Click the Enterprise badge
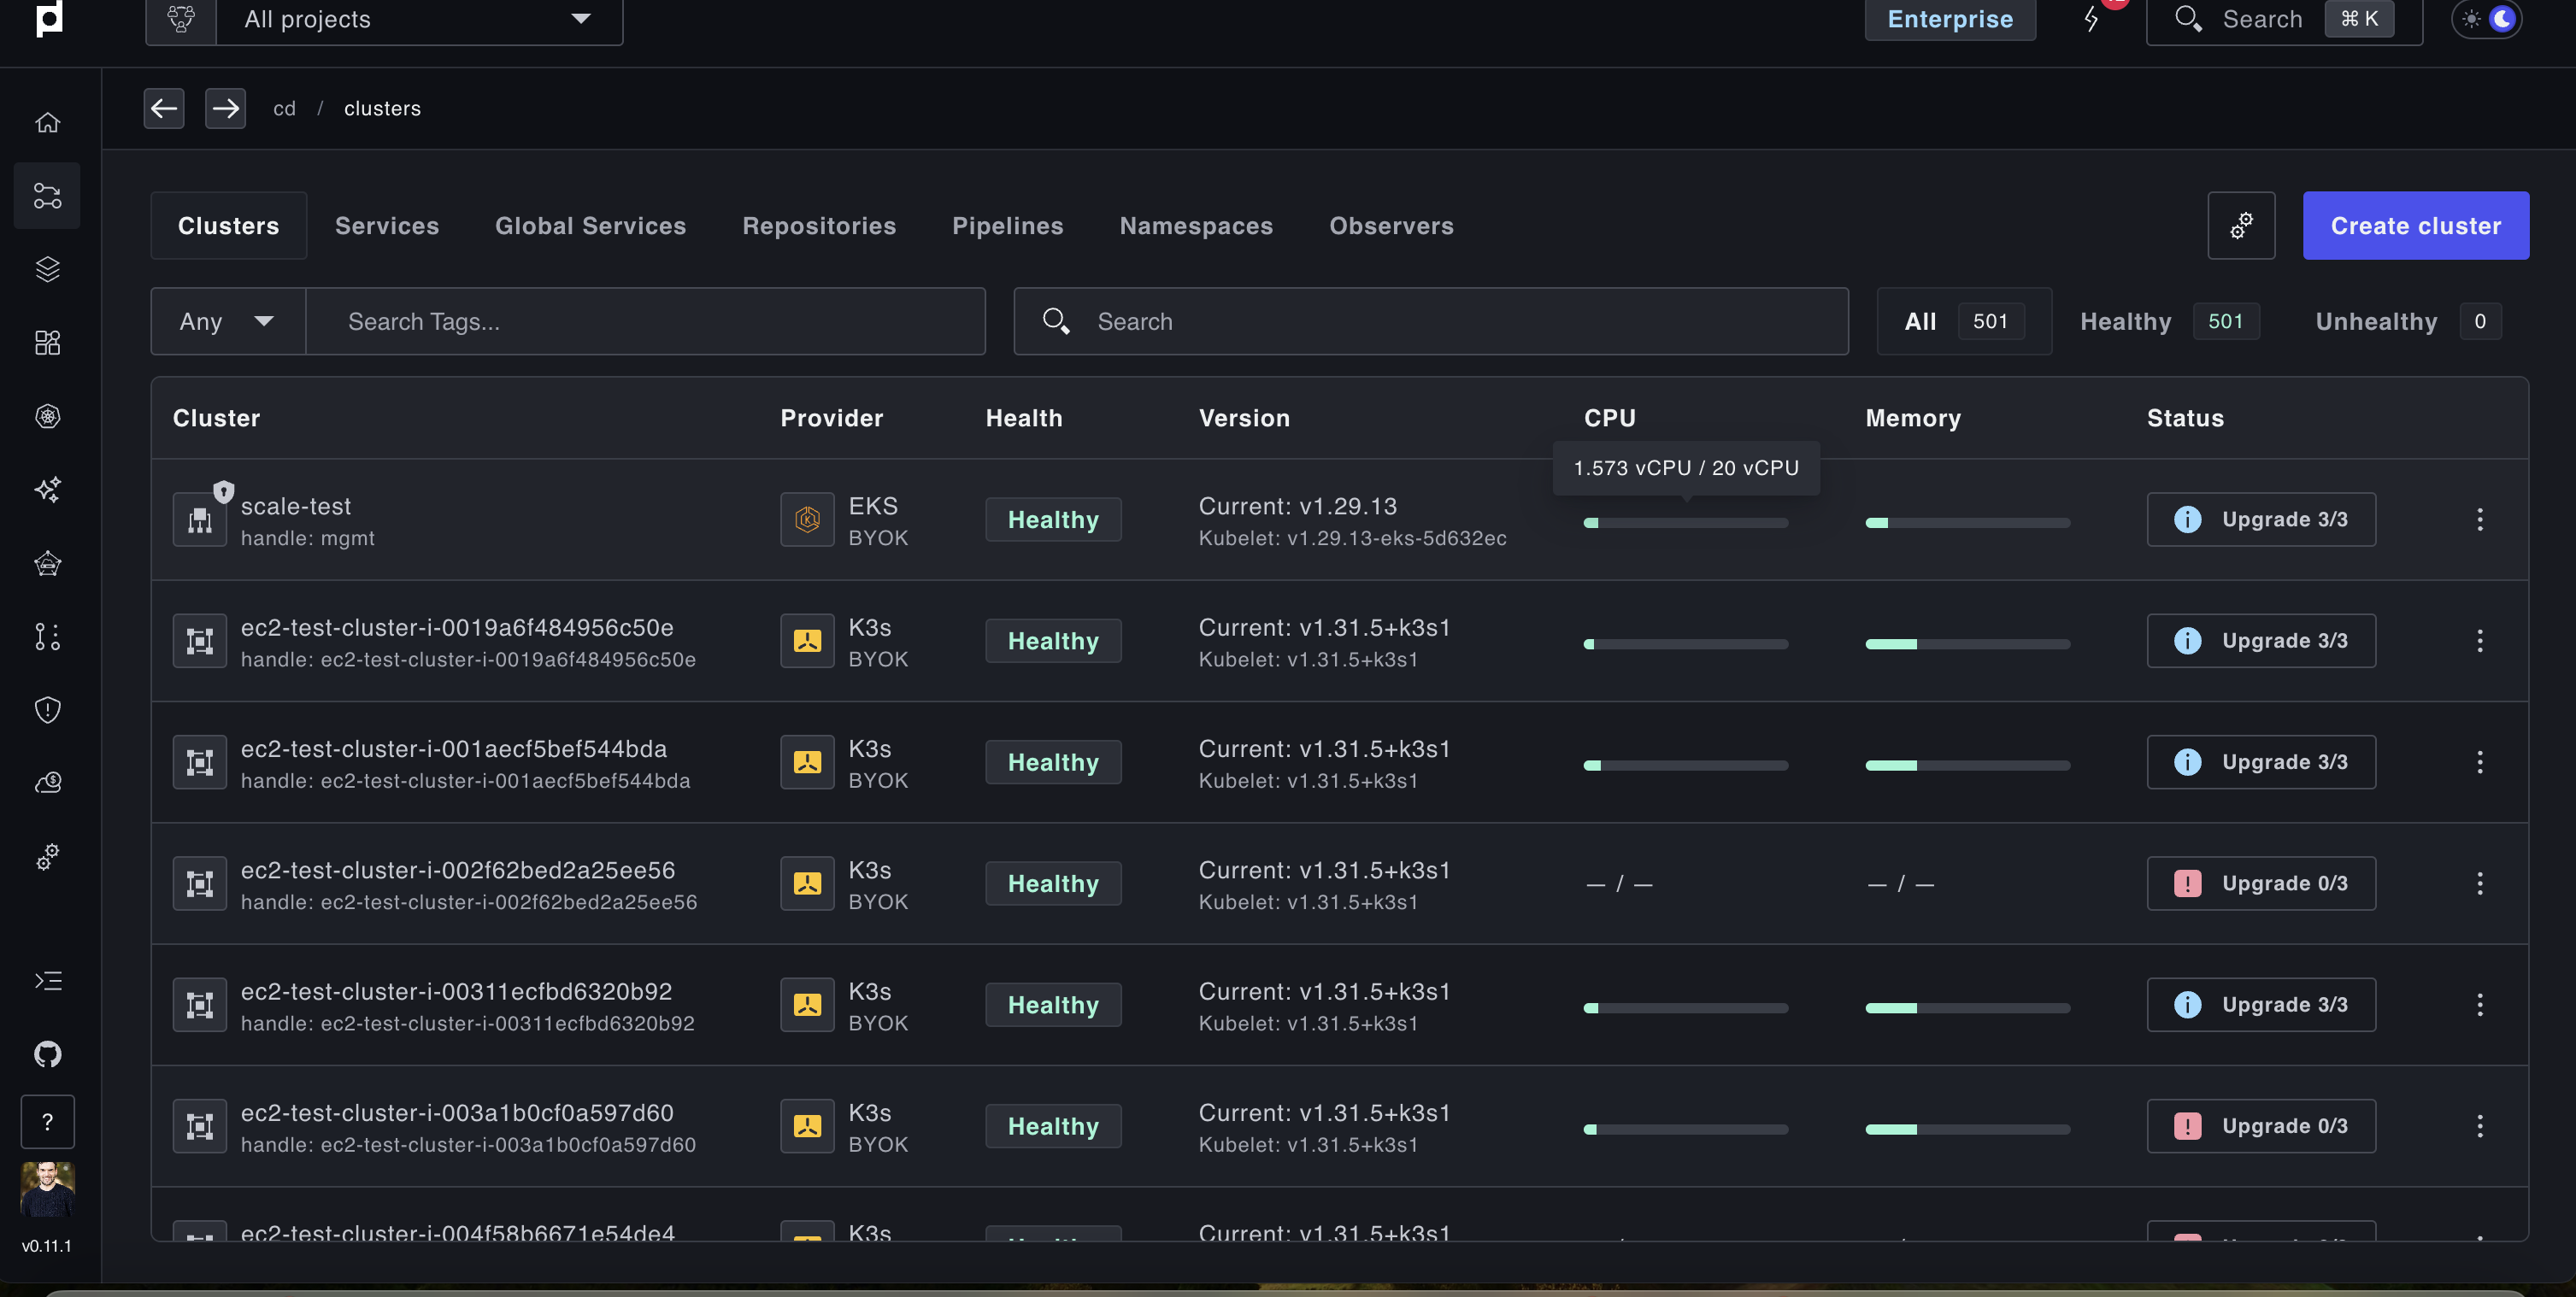Image resolution: width=2576 pixels, height=1297 pixels. pyautogui.click(x=1949, y=19)
